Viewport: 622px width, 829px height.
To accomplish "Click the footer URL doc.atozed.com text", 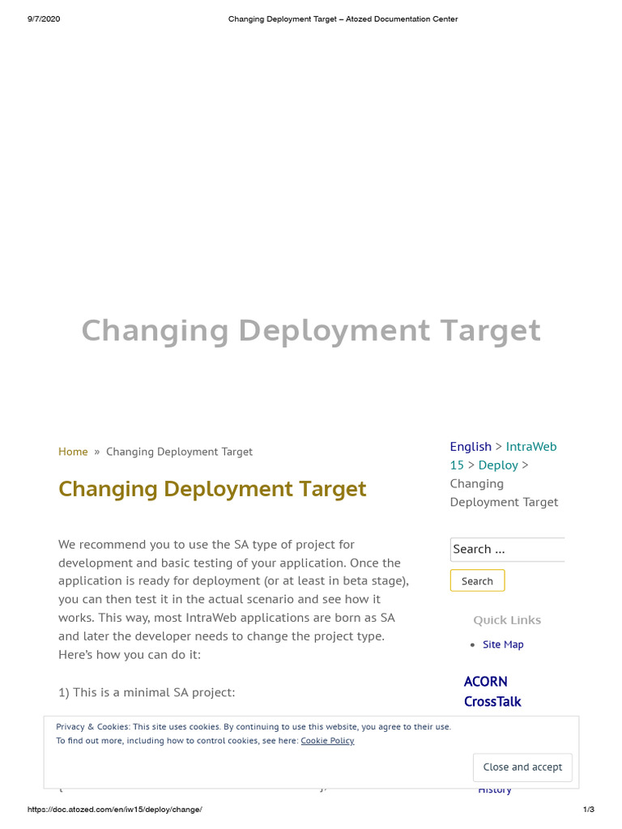I will 115,810.
